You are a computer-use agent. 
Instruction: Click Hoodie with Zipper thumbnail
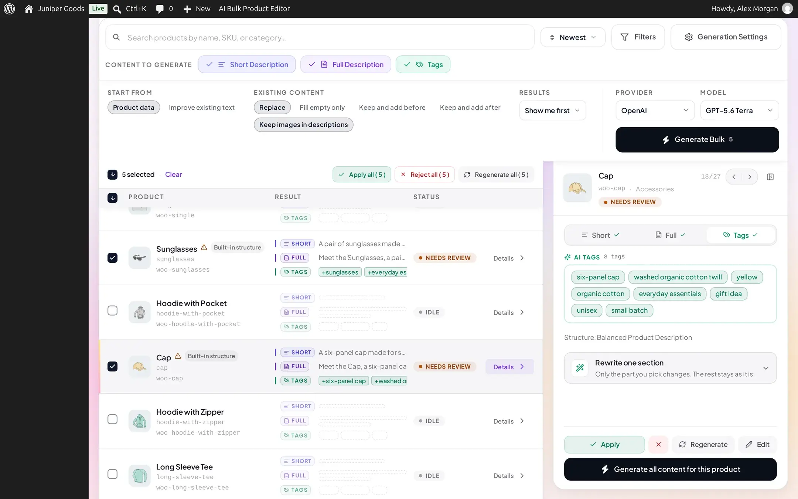140,421
